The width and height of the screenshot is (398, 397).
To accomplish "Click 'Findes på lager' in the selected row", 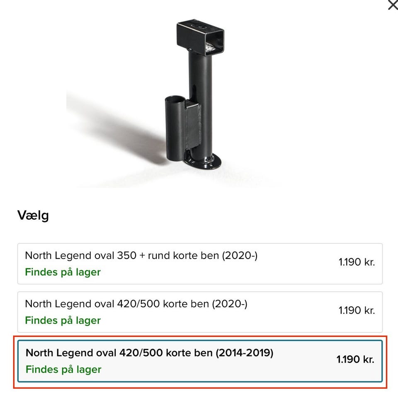I will [63, 369].
